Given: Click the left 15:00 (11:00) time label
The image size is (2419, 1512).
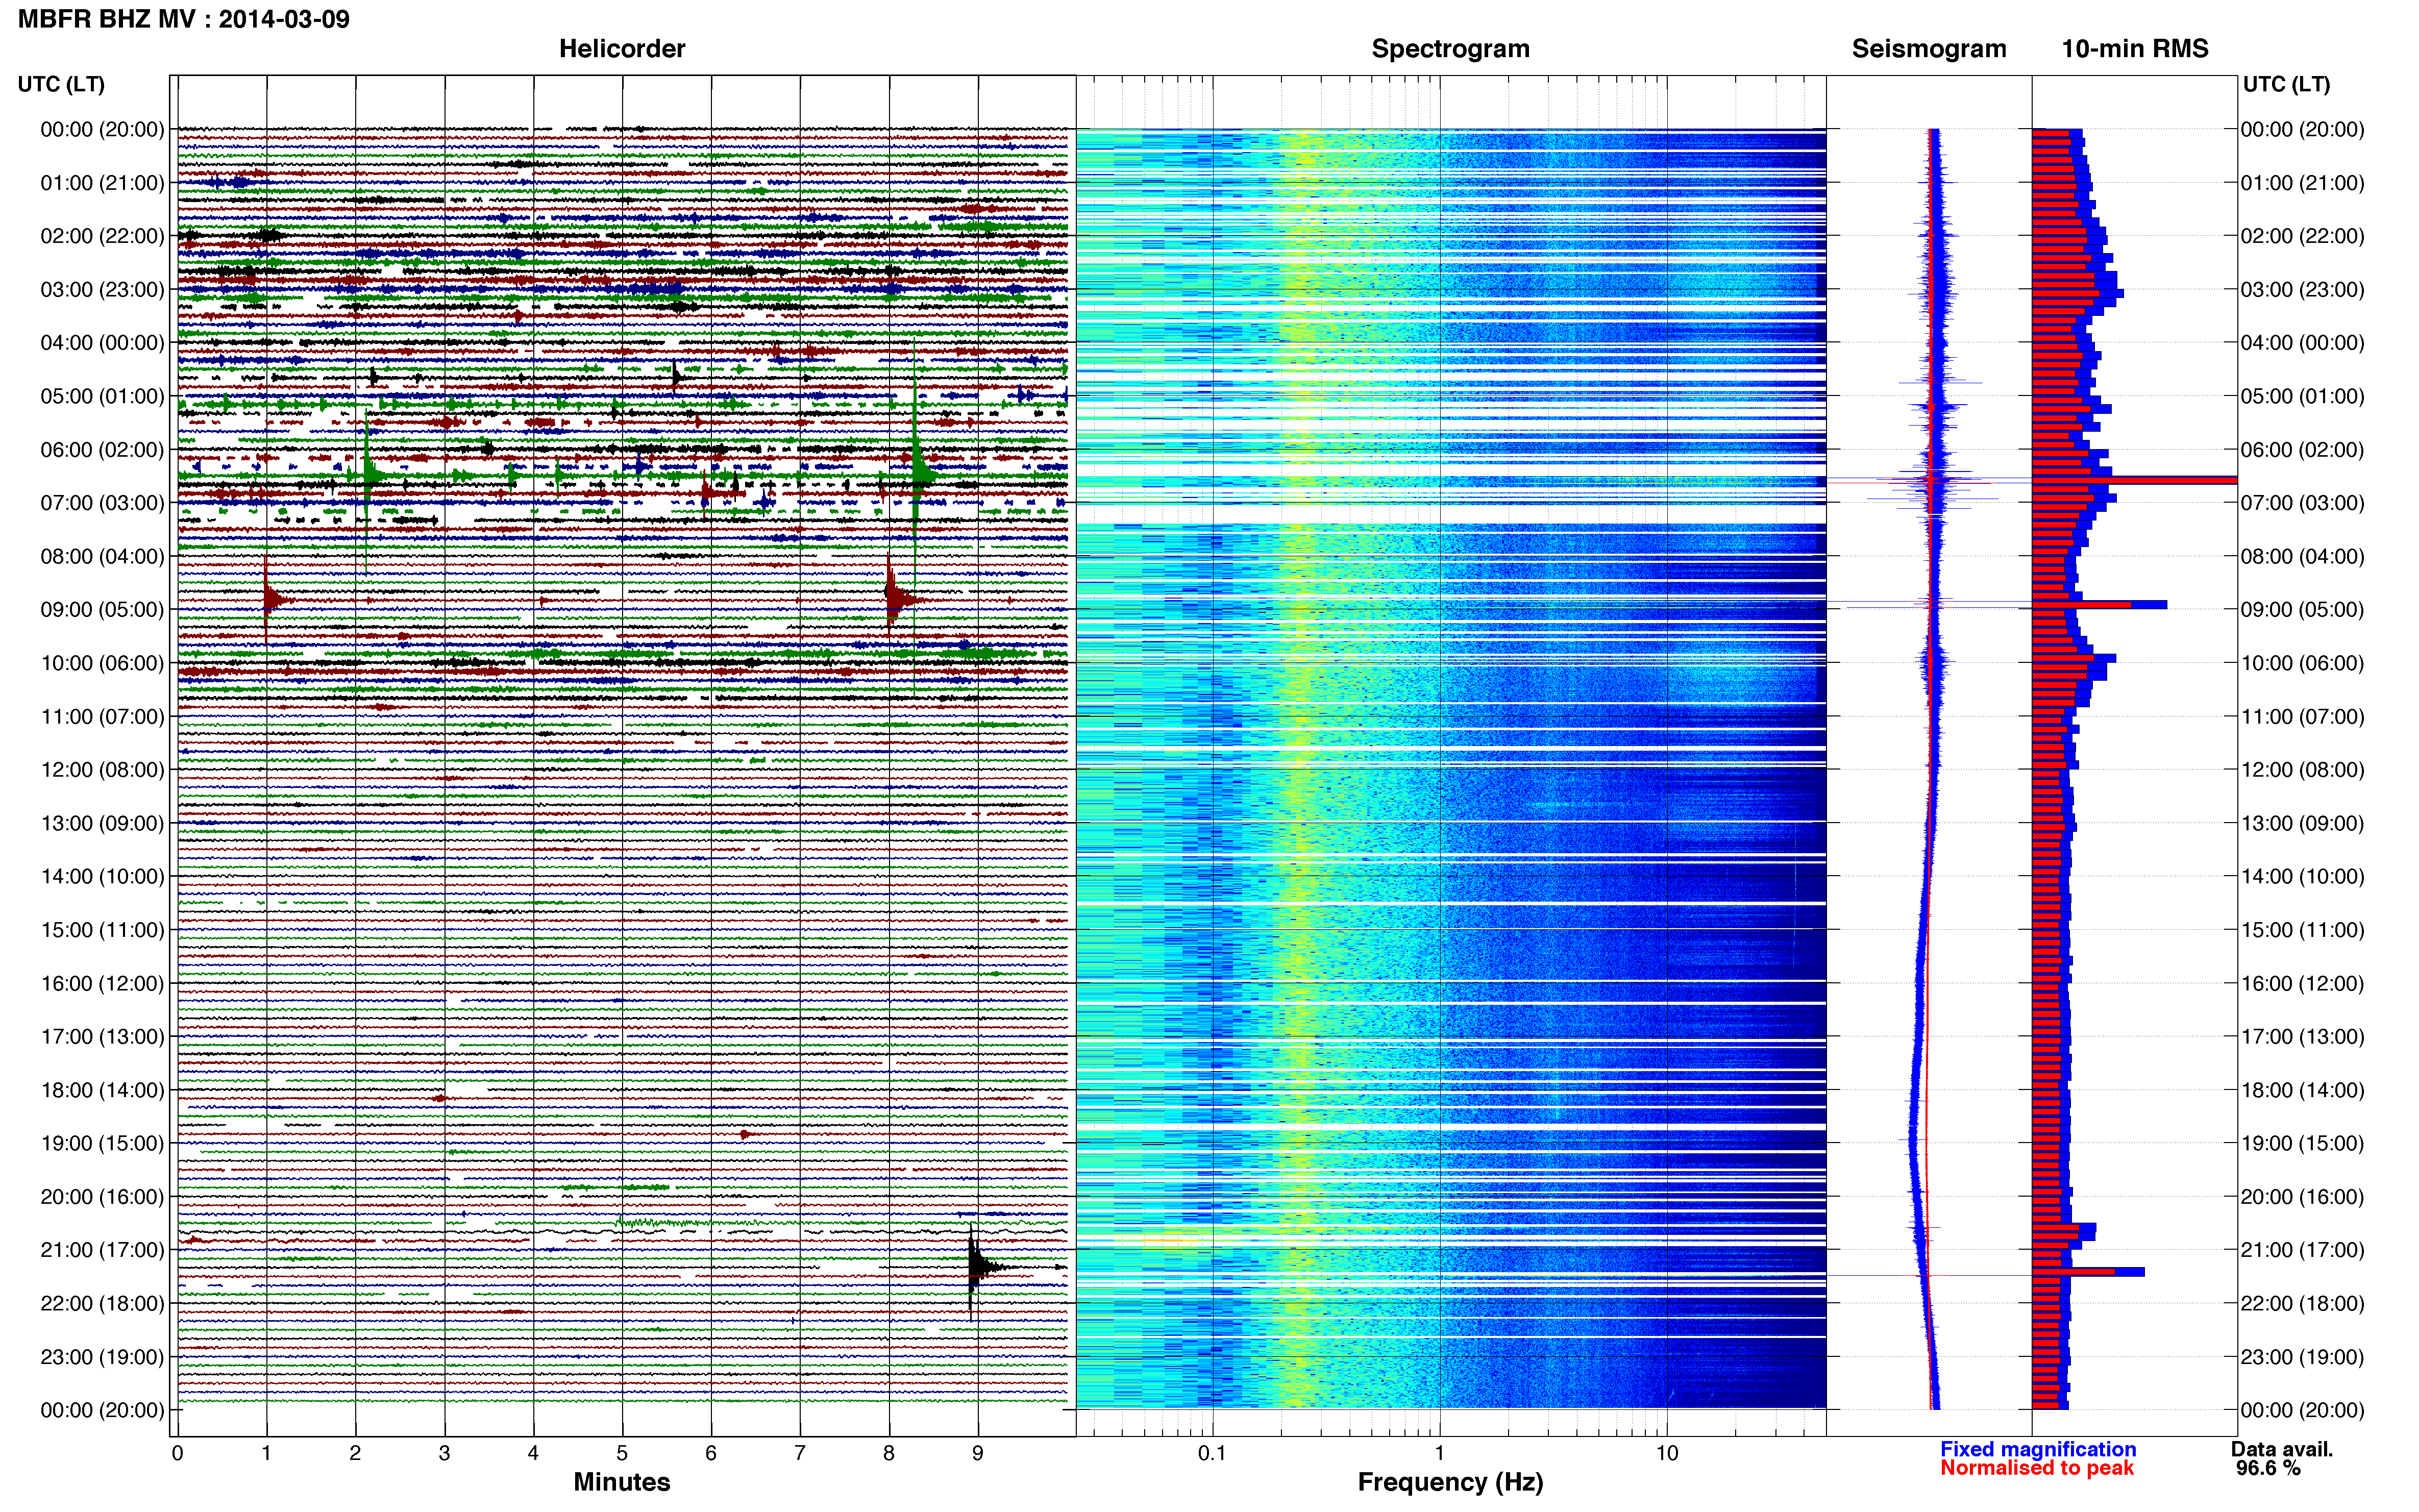Looking at the screenshot, I should coord(102,929).
